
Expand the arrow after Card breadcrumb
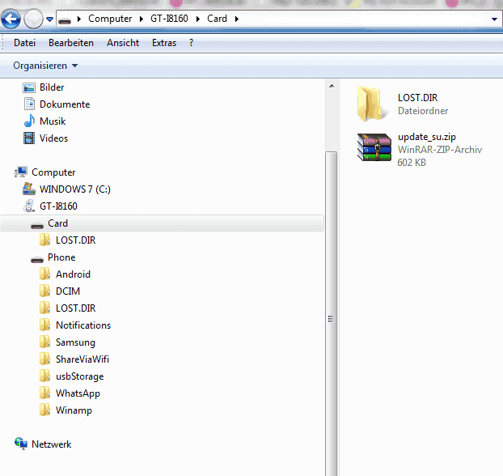pyautogui.click(x=237, y=19)
